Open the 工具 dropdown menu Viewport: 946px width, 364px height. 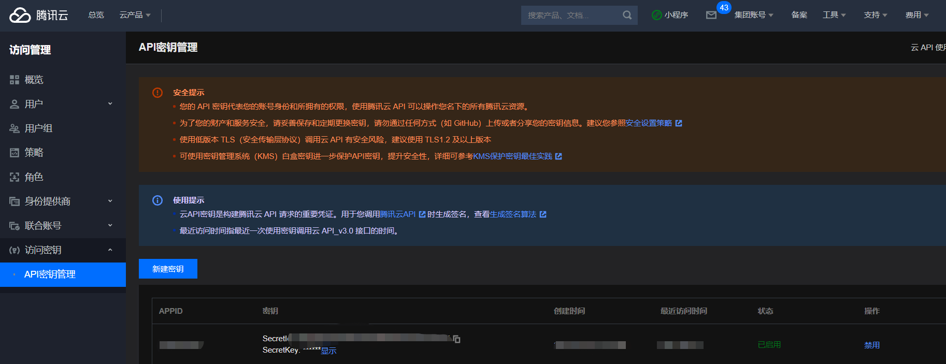click(x=834, y=15)
